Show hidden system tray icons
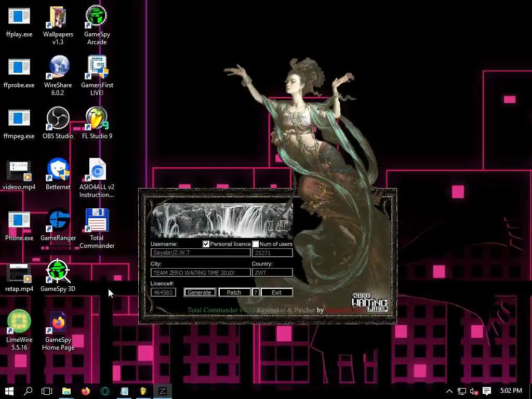The height and width of the screenshot is (399, 532). point(449,391)
